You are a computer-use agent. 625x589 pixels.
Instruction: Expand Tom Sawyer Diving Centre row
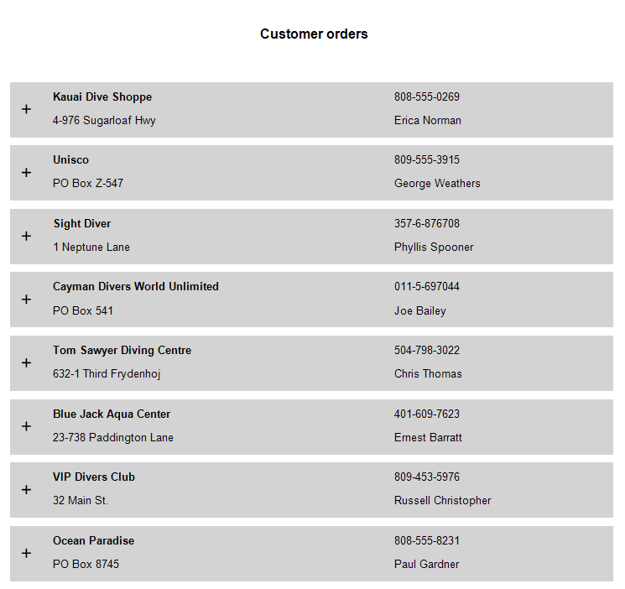coord(26,363)
